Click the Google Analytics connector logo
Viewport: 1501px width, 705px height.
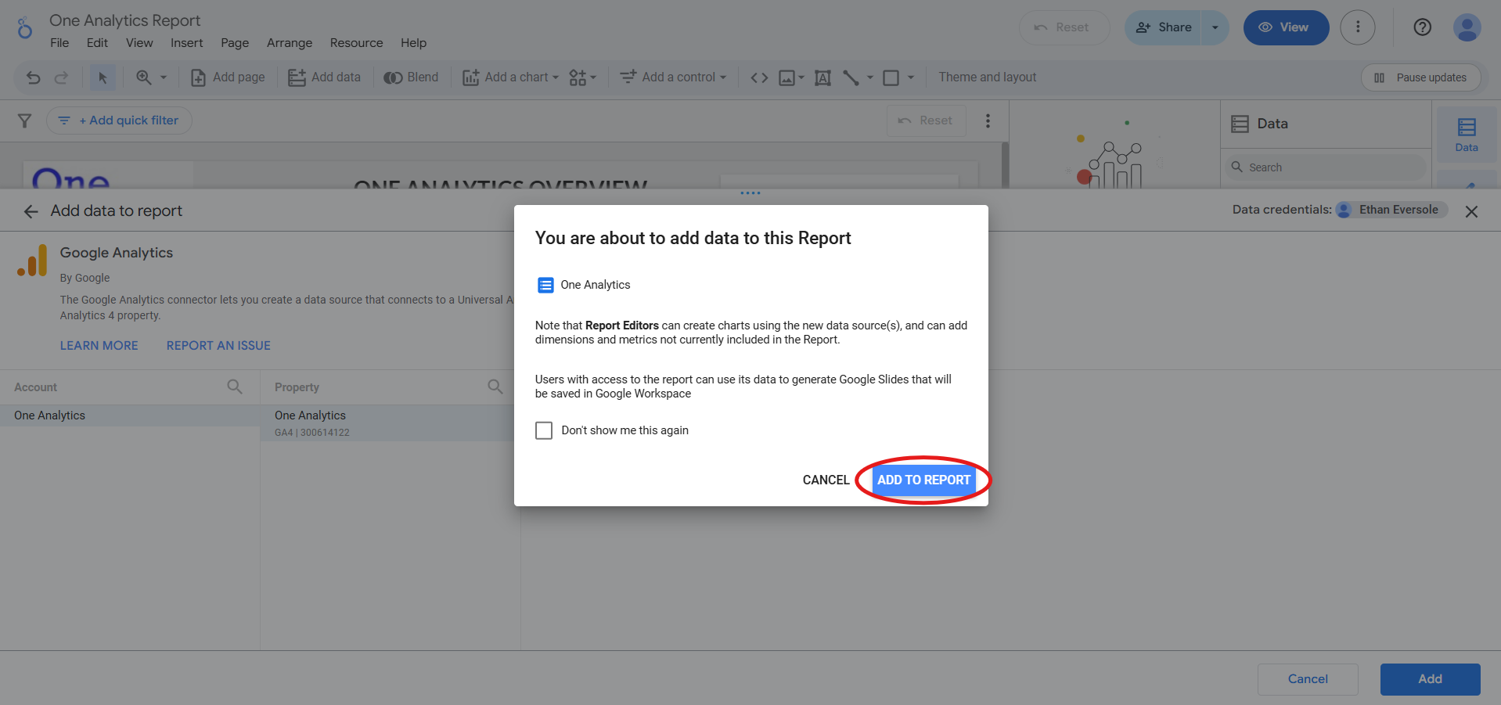[x=32, y=261]
